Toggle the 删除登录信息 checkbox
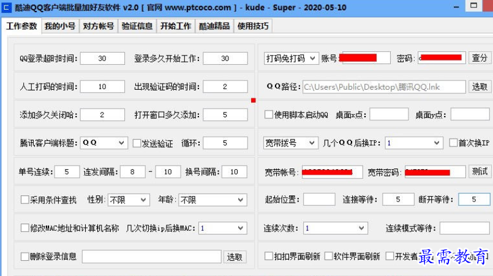 pyautogui.click(x=25, y=256)
